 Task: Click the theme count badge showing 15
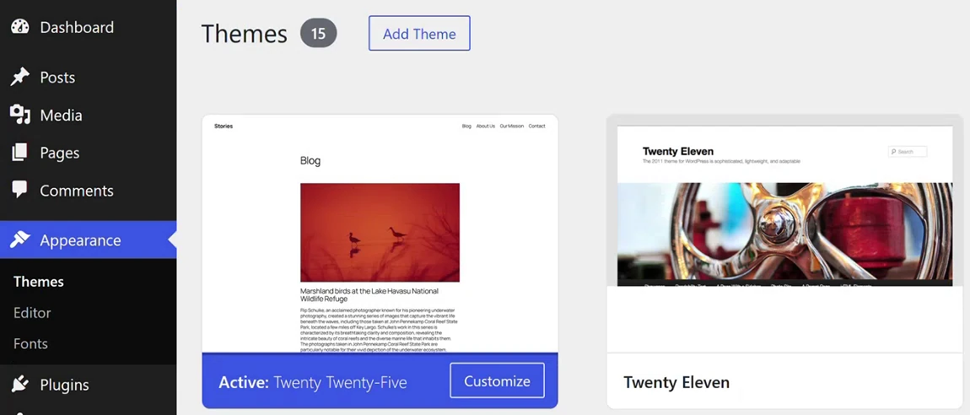319,34
